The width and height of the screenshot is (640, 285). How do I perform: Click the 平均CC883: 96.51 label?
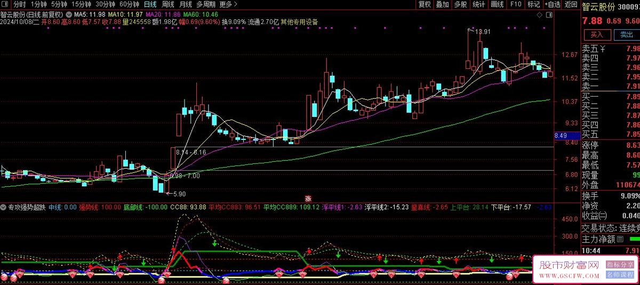(x=234, y=207)
